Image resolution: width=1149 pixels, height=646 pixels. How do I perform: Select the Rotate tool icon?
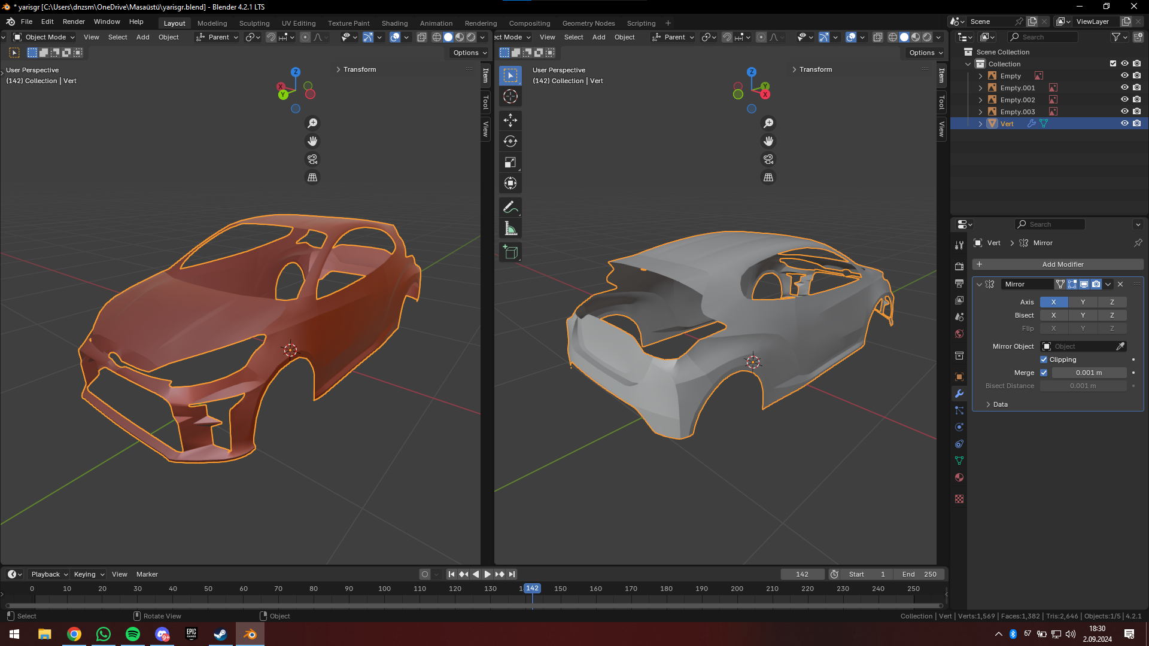coord(510,141)
